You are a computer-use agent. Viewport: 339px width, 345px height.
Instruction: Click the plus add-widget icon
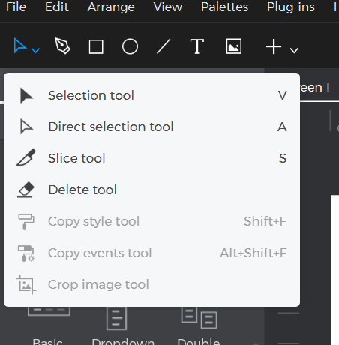(x=274, y=46)
